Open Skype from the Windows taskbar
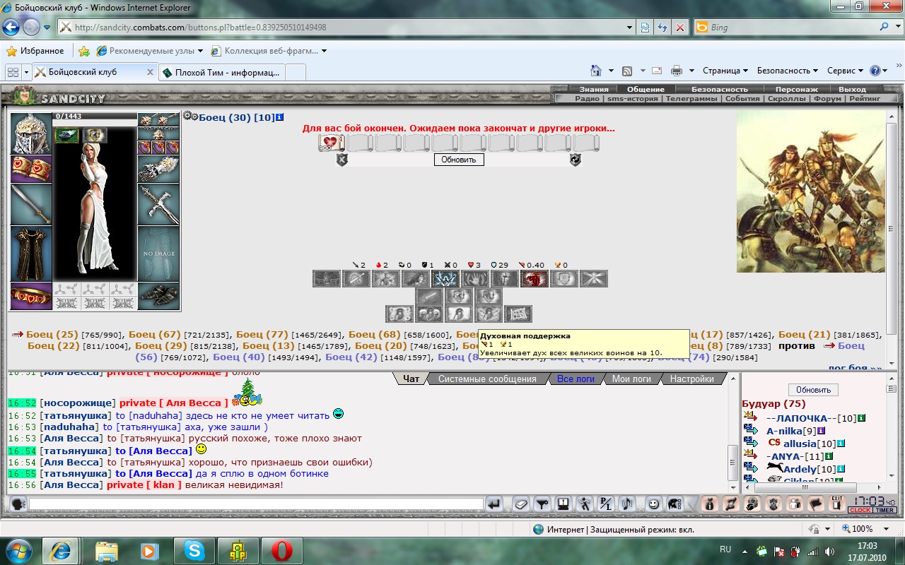 [x=194, y=549]
